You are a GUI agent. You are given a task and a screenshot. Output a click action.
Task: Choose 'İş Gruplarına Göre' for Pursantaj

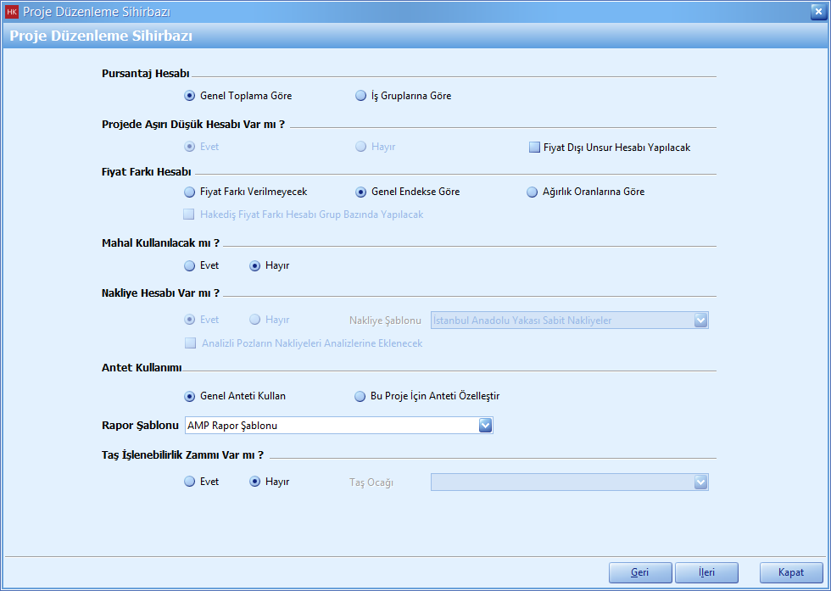(361, 96)
